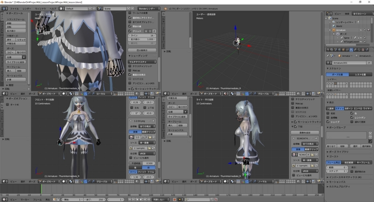This screenshot has height=202, width=374.
Task: Toggle the auto keyframe record button
Action: [175, 199]
